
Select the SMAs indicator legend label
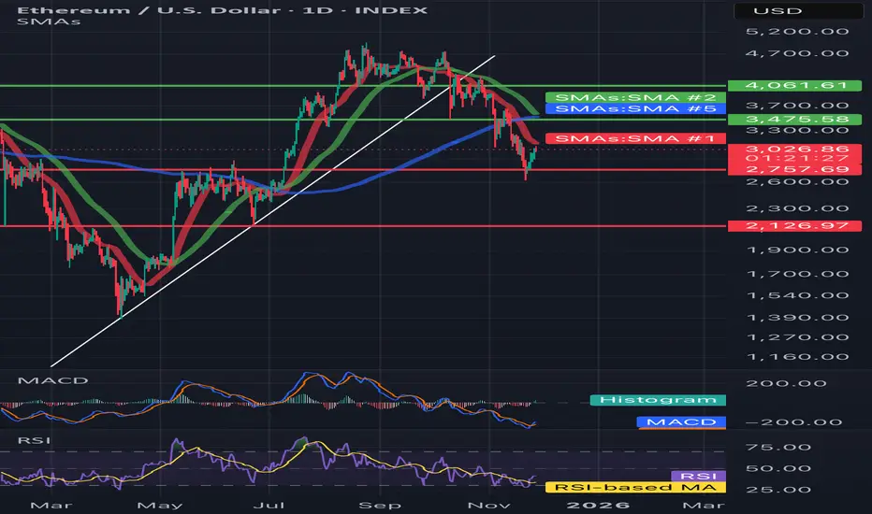(x=49, y=21)
